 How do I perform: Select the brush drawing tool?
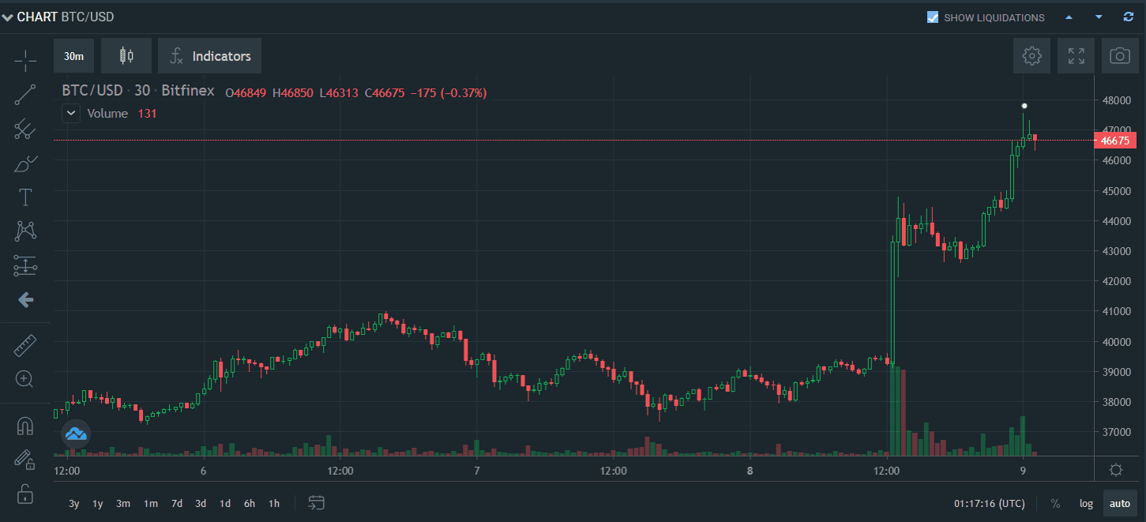(x=25, y=163)
